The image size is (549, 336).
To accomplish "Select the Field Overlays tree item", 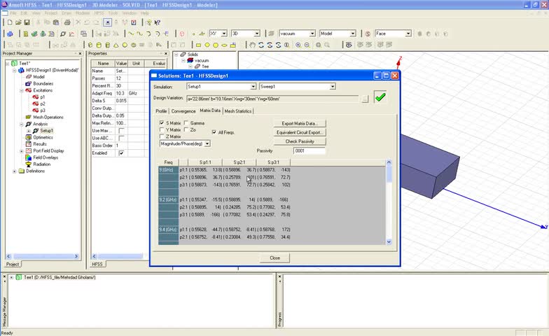I will point(46,157).
